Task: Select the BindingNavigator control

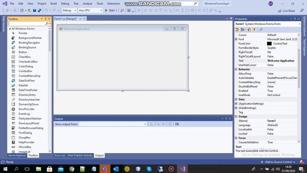Action: [29, 43]
